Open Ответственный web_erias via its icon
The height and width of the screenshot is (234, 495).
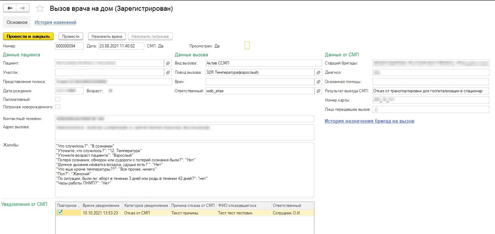(x=319, y=91)
